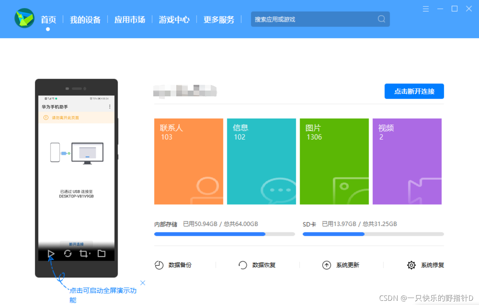Go to 游戏中心 tab

point(174,19)
